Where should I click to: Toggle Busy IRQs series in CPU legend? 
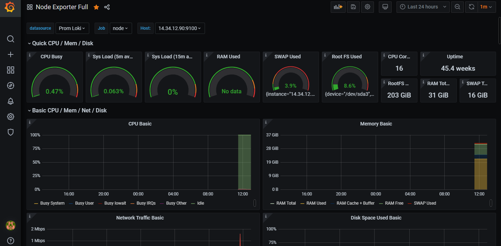point(146,203)
